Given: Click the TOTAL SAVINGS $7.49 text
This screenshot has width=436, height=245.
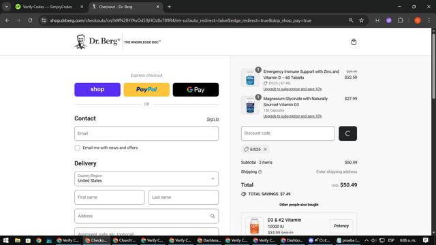Looking at the screenshot, I should pyautogui.click(x=269, y=194).
